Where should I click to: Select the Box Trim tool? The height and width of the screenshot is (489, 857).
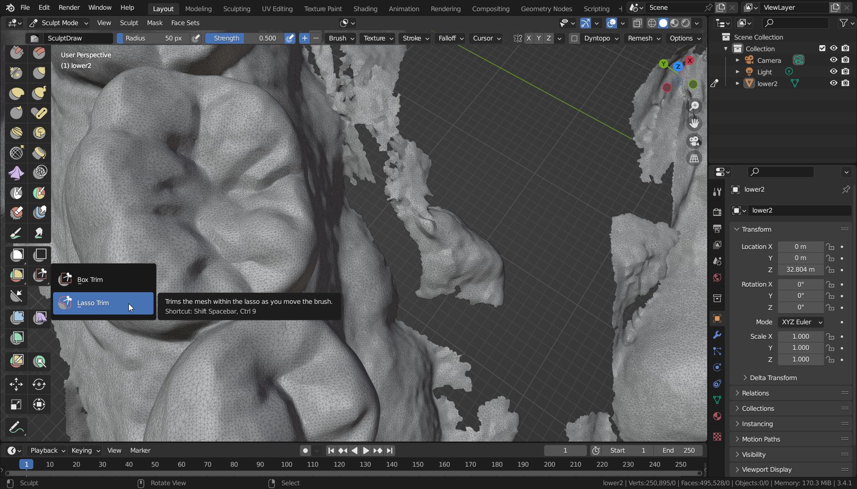pyautogui.click(x=103, y=280)
